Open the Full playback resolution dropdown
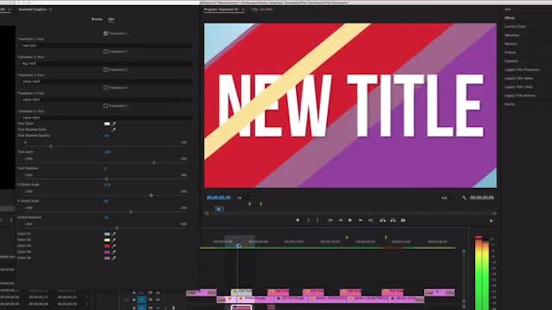This screenshot has width=552, height=310. tap(449, 198)
